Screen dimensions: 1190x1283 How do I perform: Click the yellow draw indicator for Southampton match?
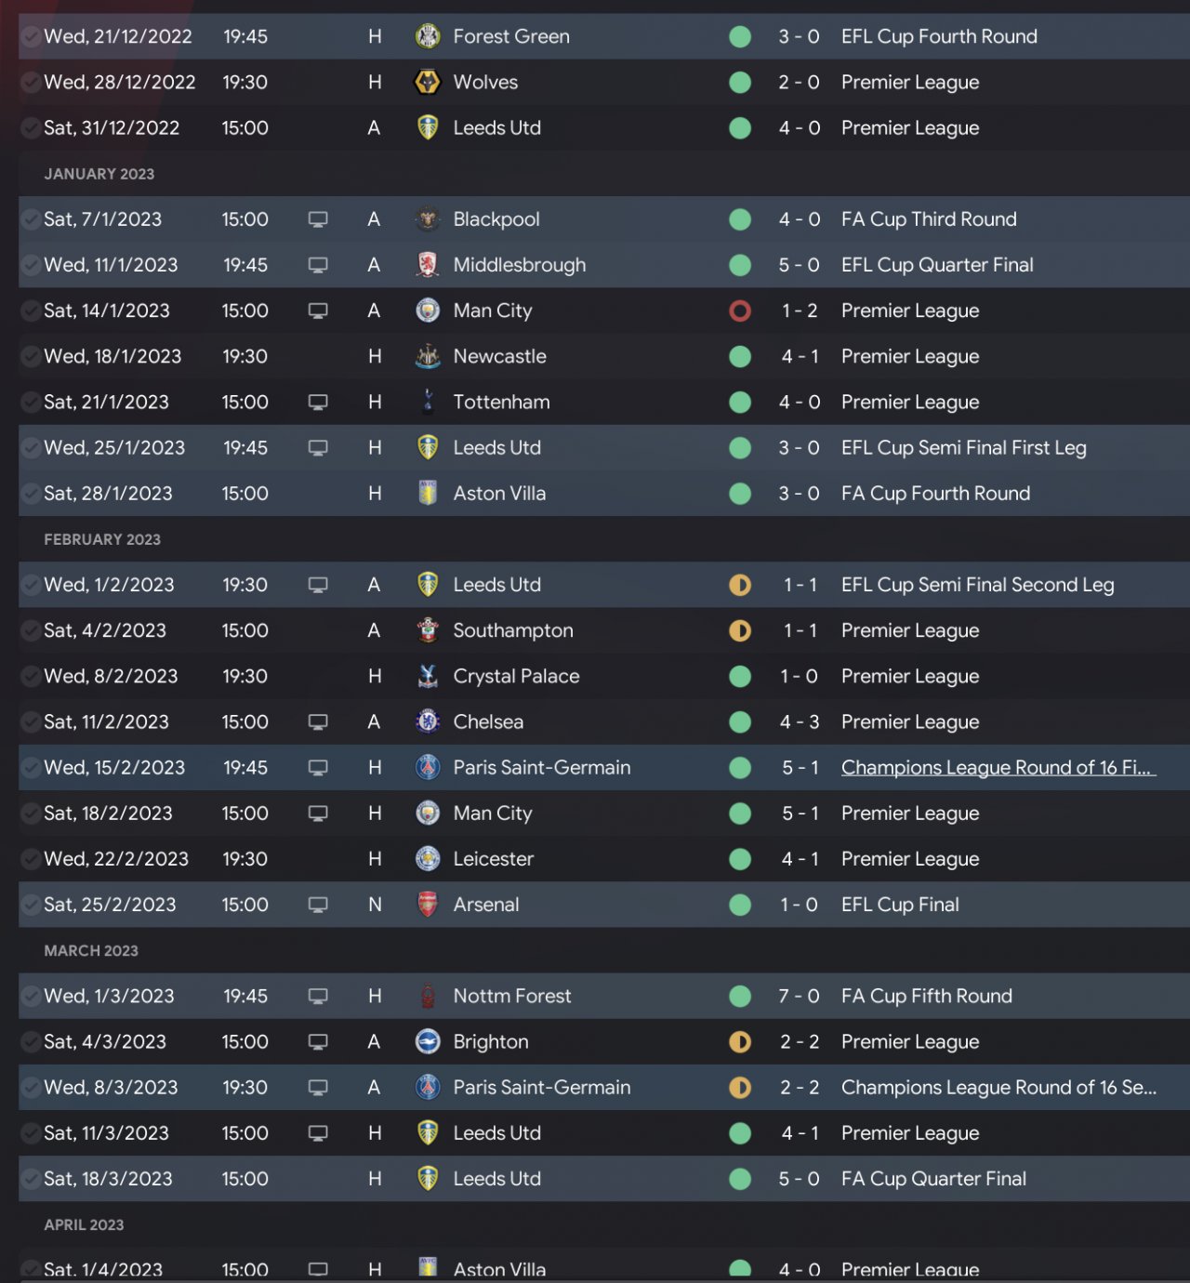(x=740, y=630)
